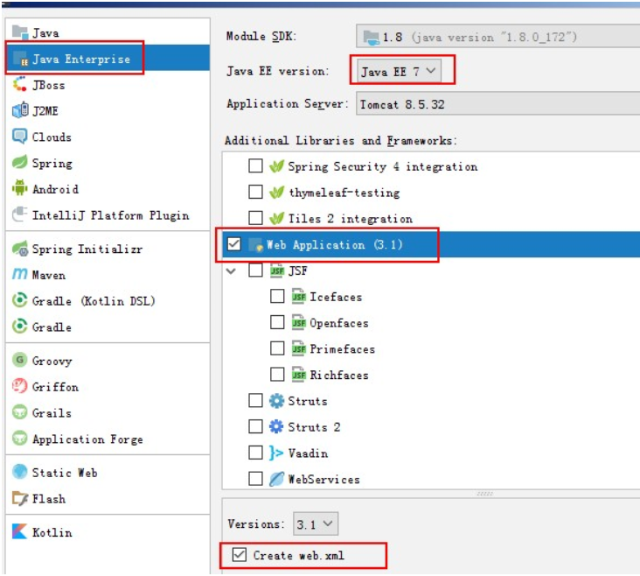Click the Spring Initializr icon

[x=20, y=249]
